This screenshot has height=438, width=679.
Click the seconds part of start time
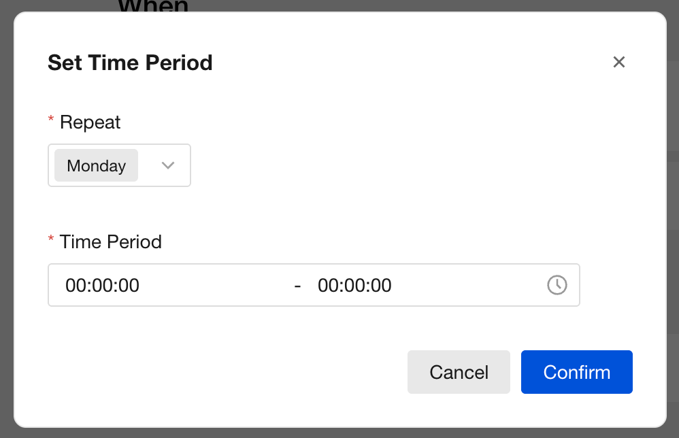pos(130,286)
